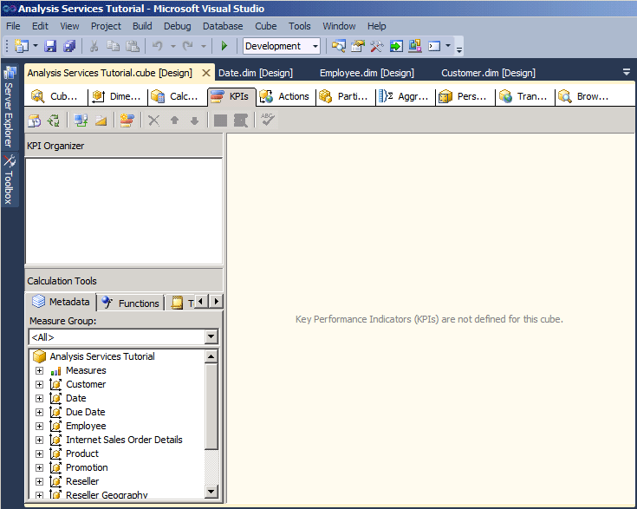The width and height of the screenshot is (637, 509).
Task: Open the Development configuration dropdown
Action: 315,46
